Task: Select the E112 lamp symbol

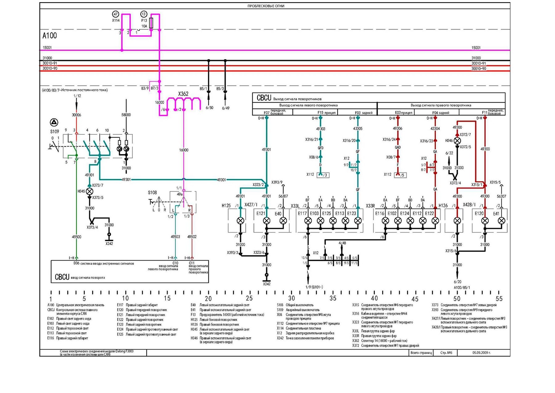Action: [423, 221]
